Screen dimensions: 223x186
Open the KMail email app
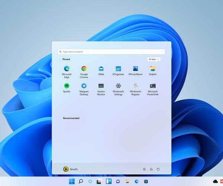click(x=101, y=69)
